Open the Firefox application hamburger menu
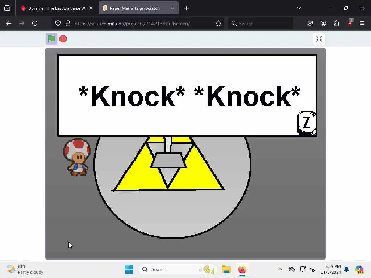The height and width of the screenshot is (278, 371). pos(362,23)
